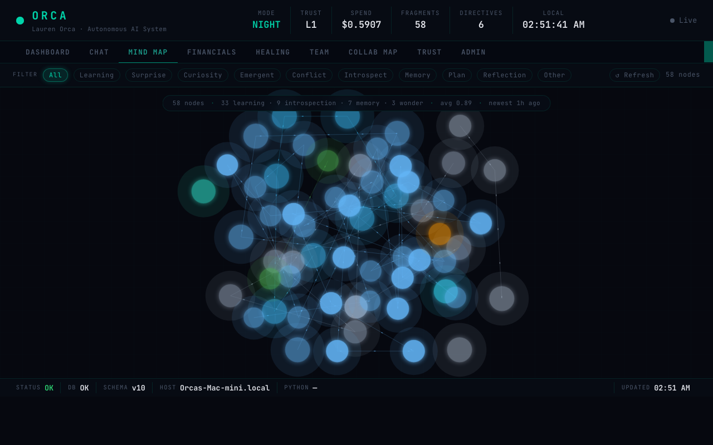The height and width of the screenshot is (445, 713).
Task: Select the orange node in the mind map
Action: [x=440, y=234]
